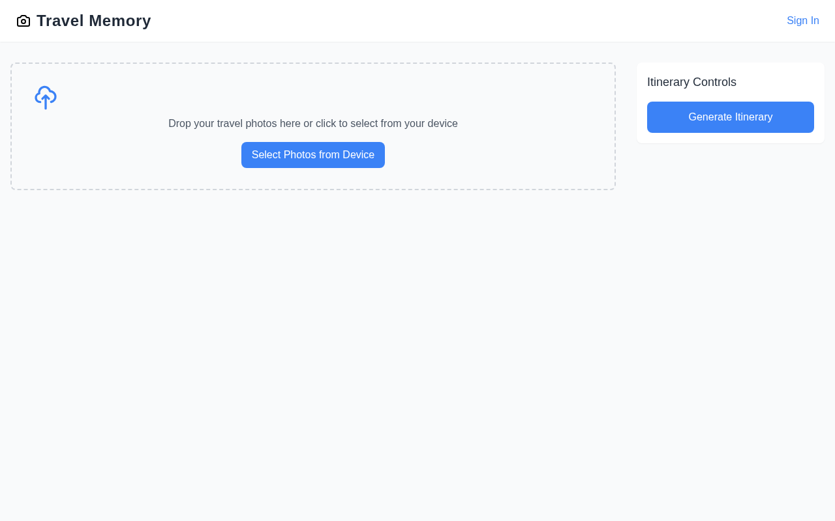This screenshot has height=521, width=835.
Task: Click the cloud upload icon
Action: [x=46, y=98]
